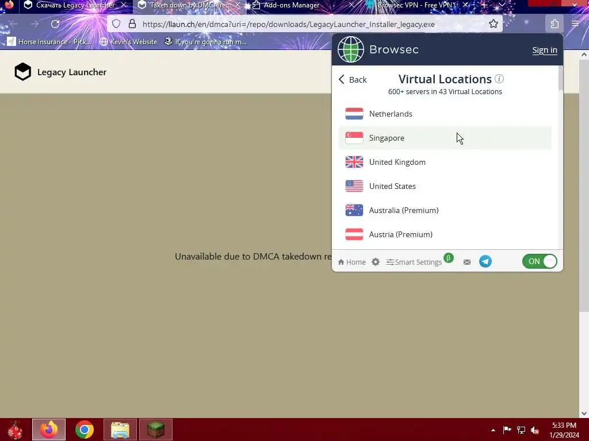
Task: Switch to Add-ons Manager tab
Action: pos(291,5)
